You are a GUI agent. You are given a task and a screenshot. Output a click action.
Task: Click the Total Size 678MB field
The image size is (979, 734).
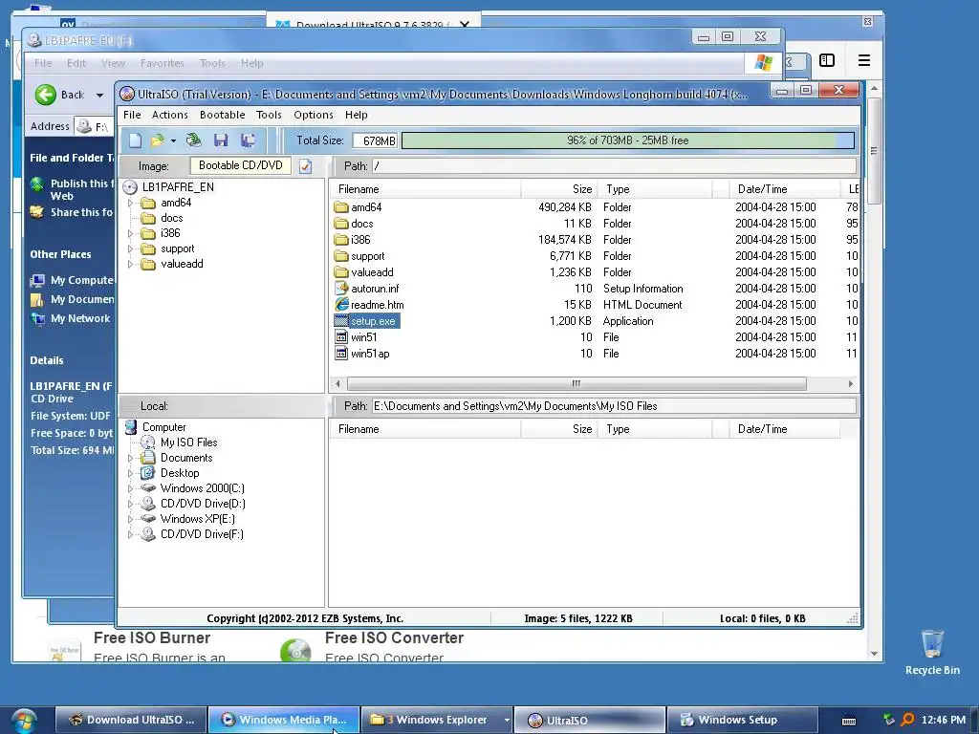pyautogui.click(x=375, y=141)
